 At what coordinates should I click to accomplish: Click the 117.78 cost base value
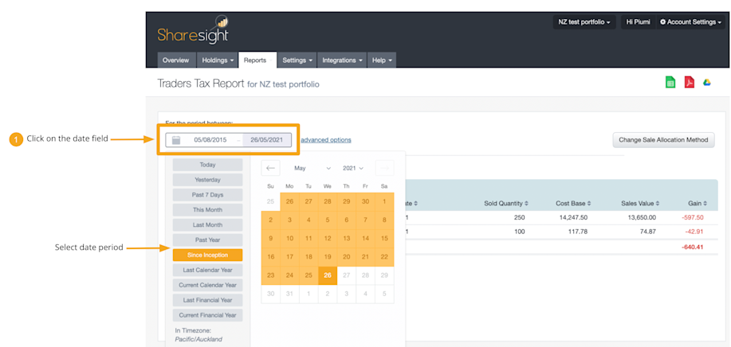[579, 231]
